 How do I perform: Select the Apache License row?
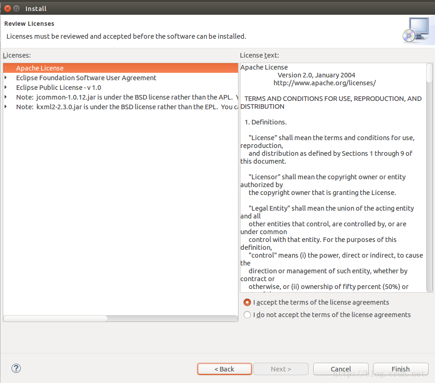(121, 68)
